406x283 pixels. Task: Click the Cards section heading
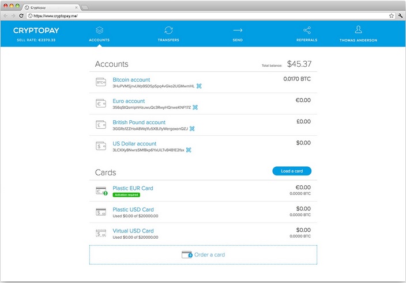tap(106, 172)
